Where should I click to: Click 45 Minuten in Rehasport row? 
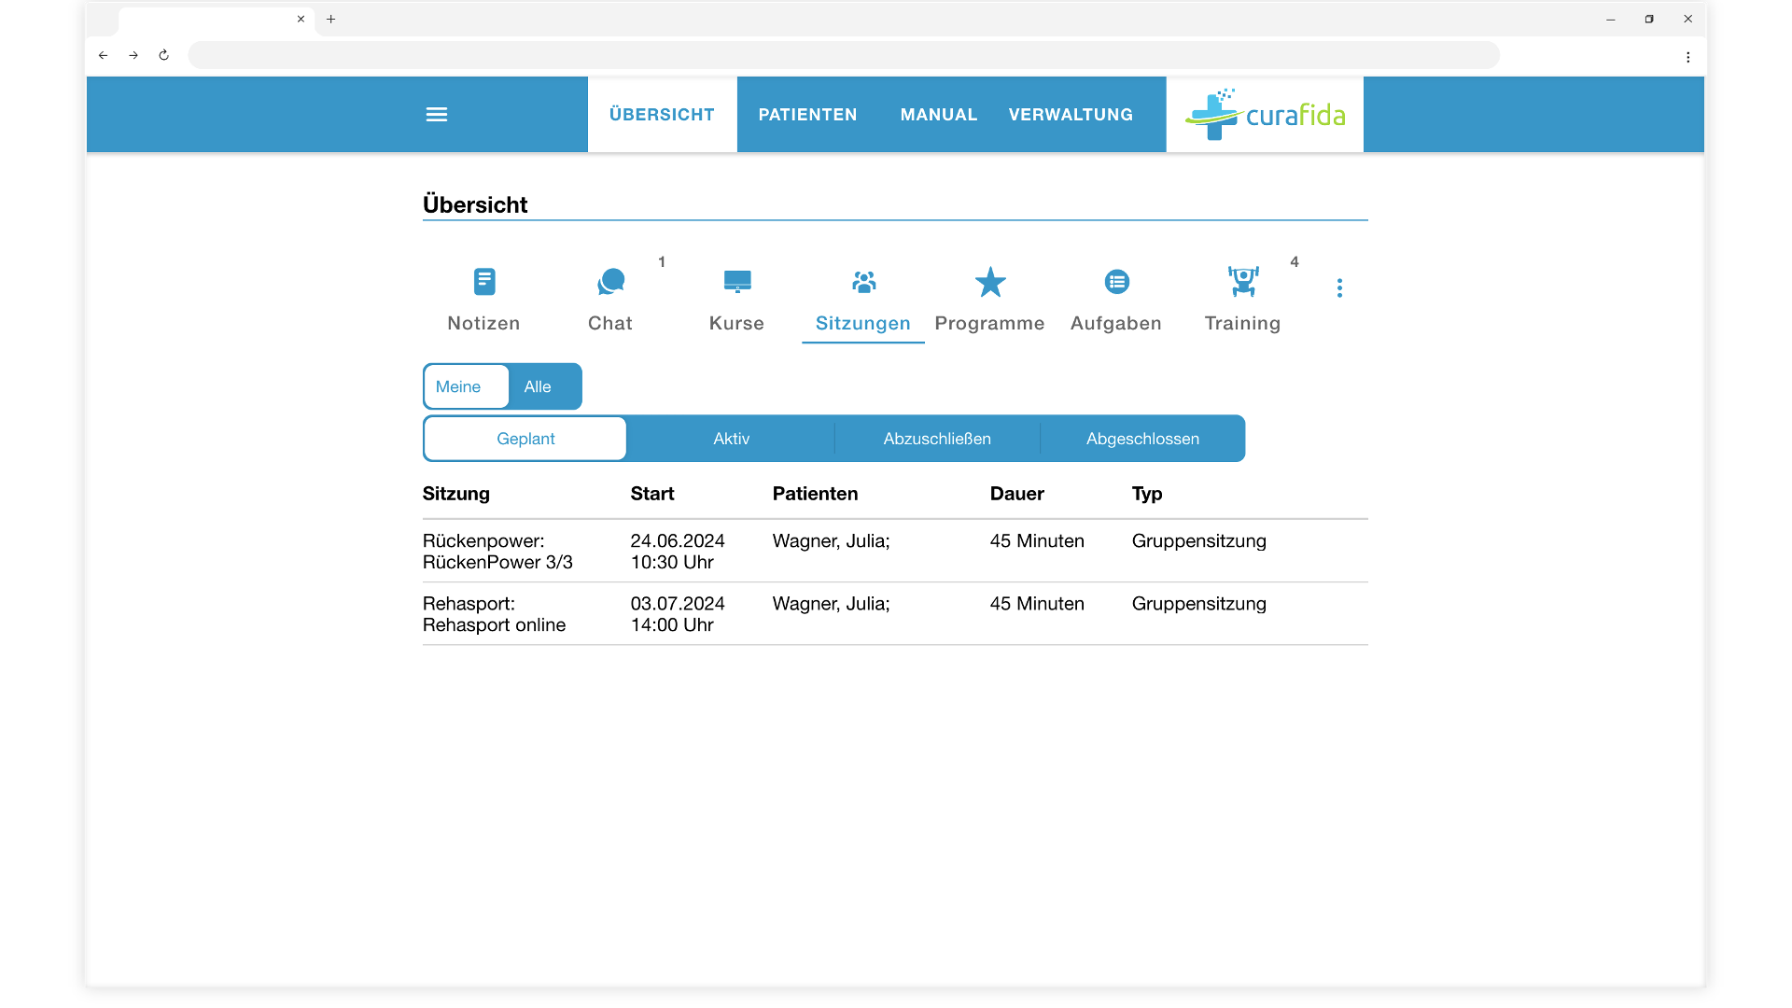pyautogui.click(x=1037, y=604)
